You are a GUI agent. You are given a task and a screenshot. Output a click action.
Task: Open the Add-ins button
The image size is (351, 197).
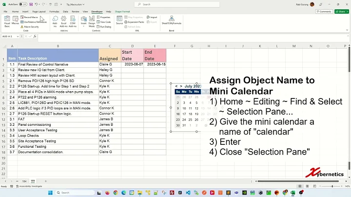tap(55, 21)
